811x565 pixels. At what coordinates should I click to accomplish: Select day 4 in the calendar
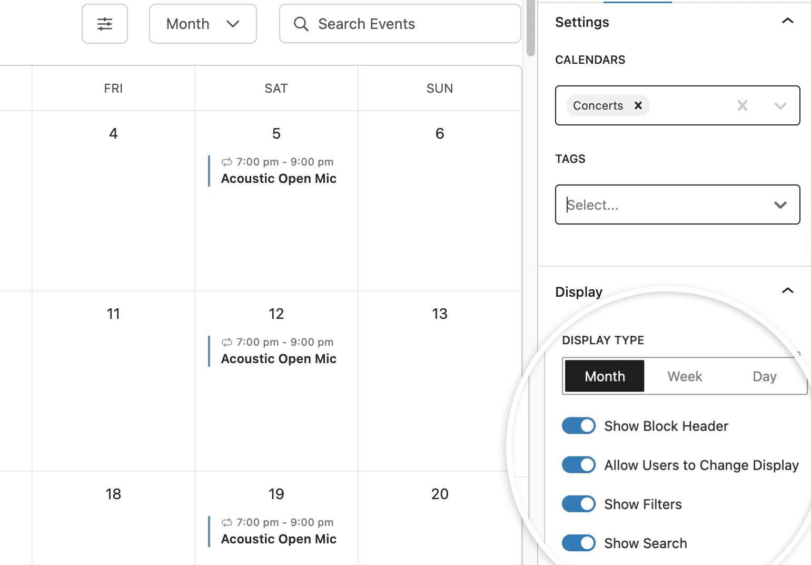coord(113,133)
